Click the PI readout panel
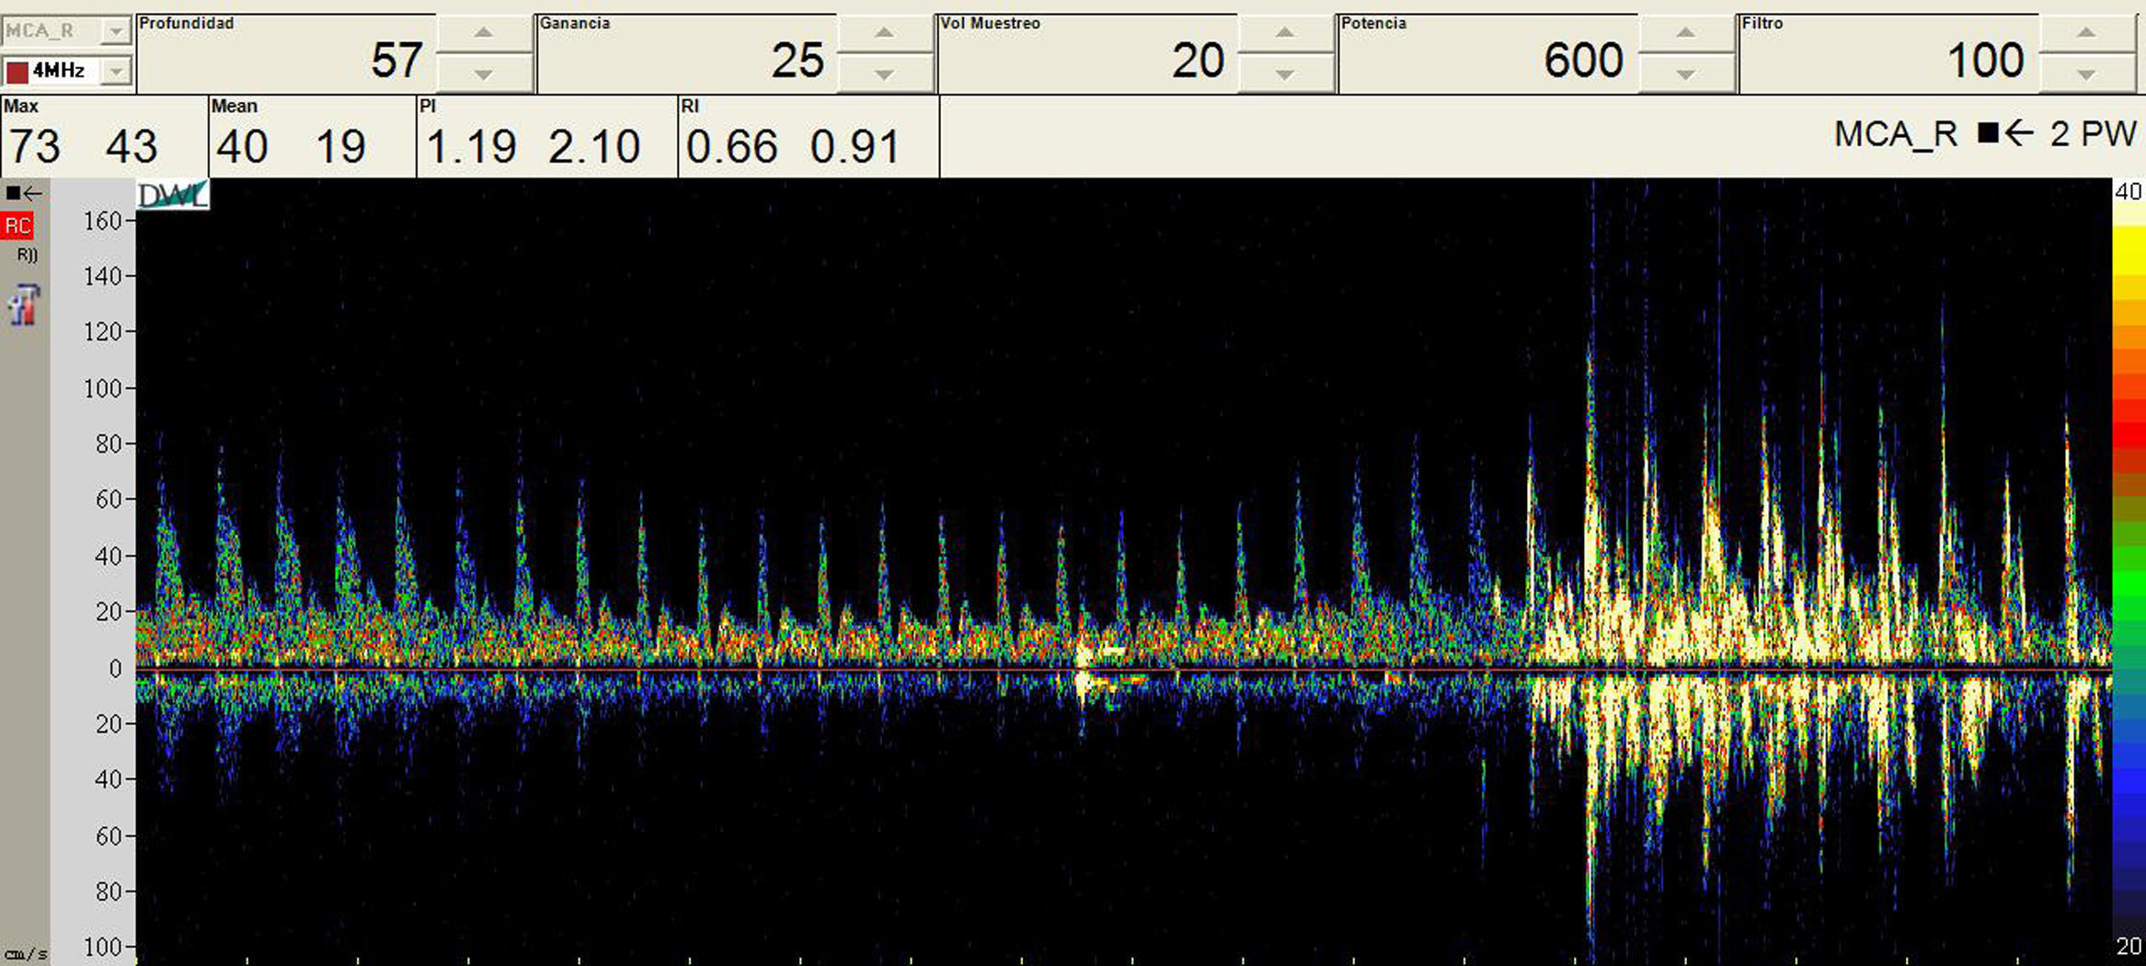The height and width of the screenshot is (966, 2146). click(546, 138)
